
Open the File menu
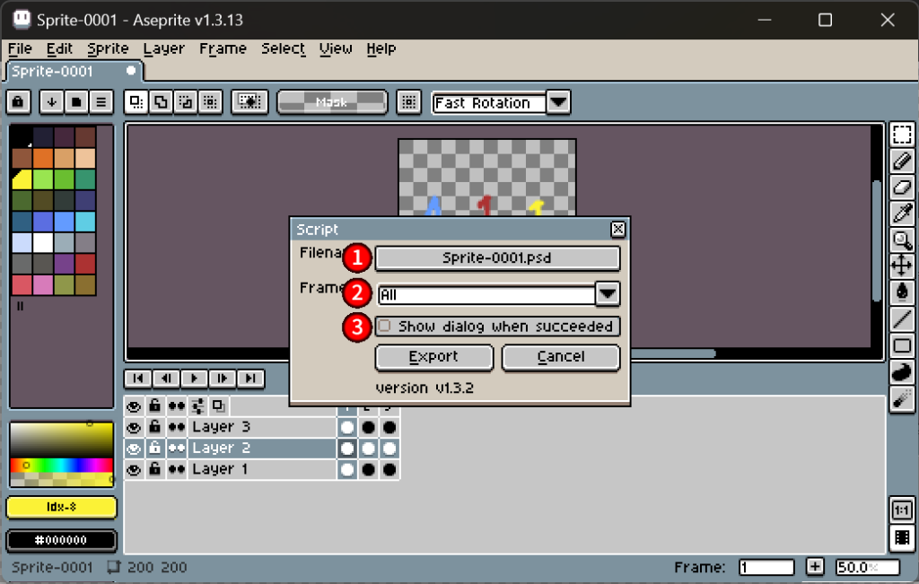click(20, 48)
